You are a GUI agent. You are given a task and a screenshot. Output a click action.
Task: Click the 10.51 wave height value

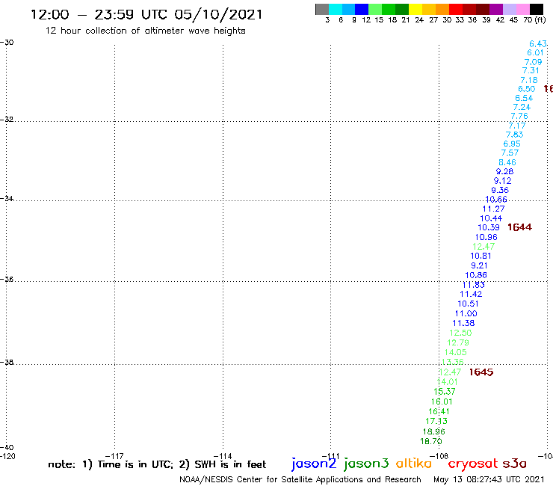[468, 304]
